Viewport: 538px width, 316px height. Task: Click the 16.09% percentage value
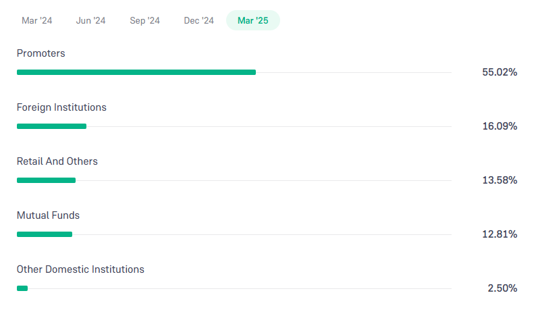500,126
